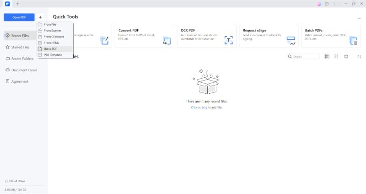The width and height of the screenshot is (366, 194).
Task: Click the Batch PDFs stacked-page icon
Action: pyautogui.click(x=353, y=41)
